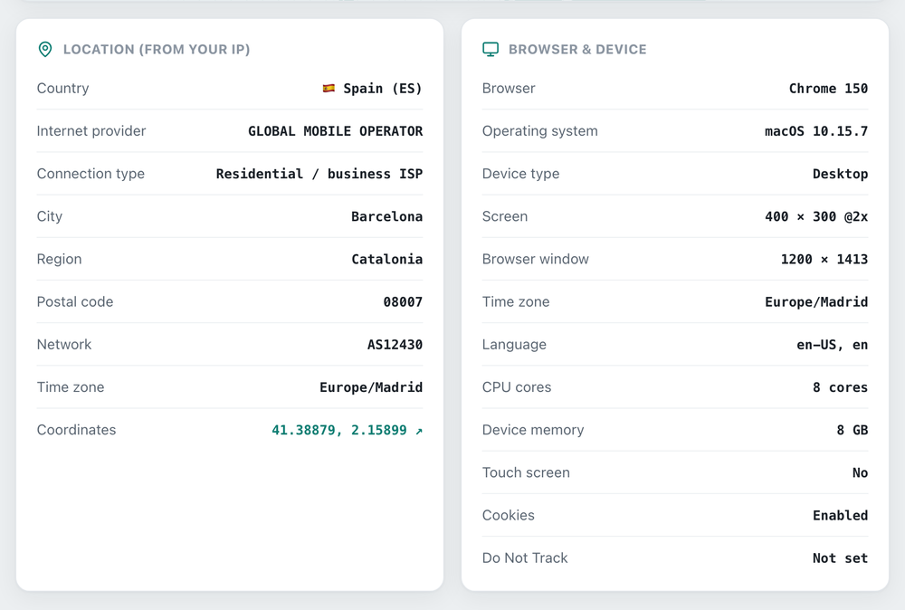Click the Language label
Viewport: 905px width, 610px height.
514,345
